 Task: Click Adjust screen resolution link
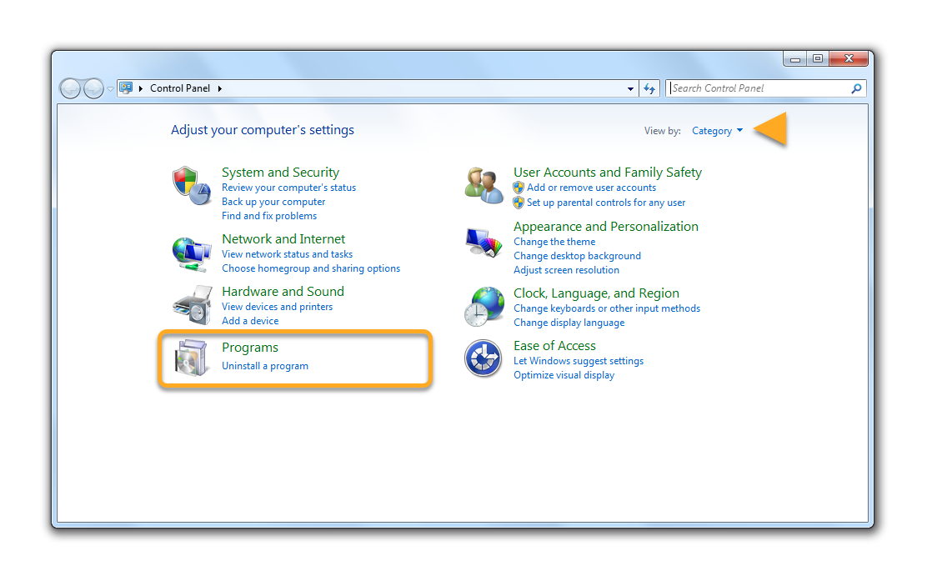click(x=566, y=270)
